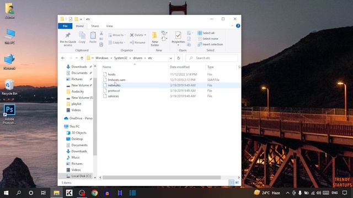The width and height of the screenshot is (353, 198).
Task: Open the Quick Access Toolbar dropdown
Action: pyautogui.click(x=81, y=19)
